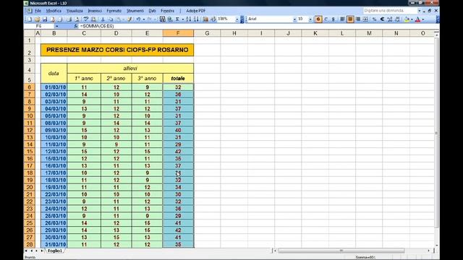Activate the Format Painter brush
This screenshot has height=260, width=463.
(x=129, y=19)
